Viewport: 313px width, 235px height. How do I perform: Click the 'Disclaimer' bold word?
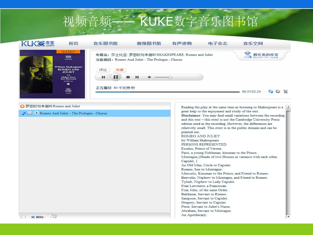[x=191, y=115]
